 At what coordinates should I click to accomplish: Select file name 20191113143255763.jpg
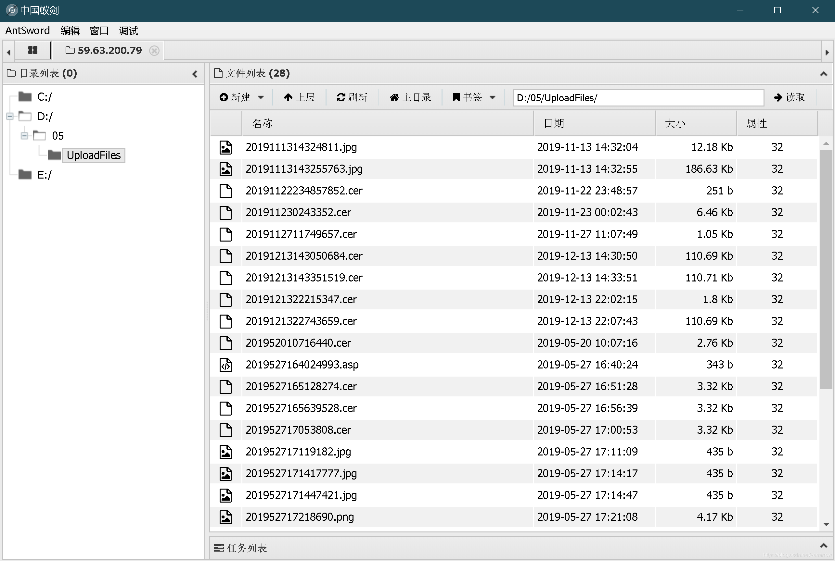point(304,169)
